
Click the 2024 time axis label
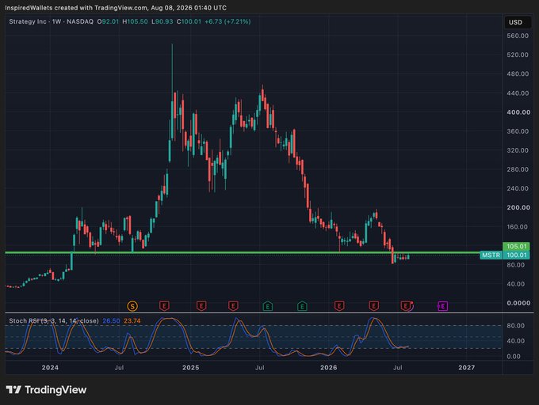(50, 368)
